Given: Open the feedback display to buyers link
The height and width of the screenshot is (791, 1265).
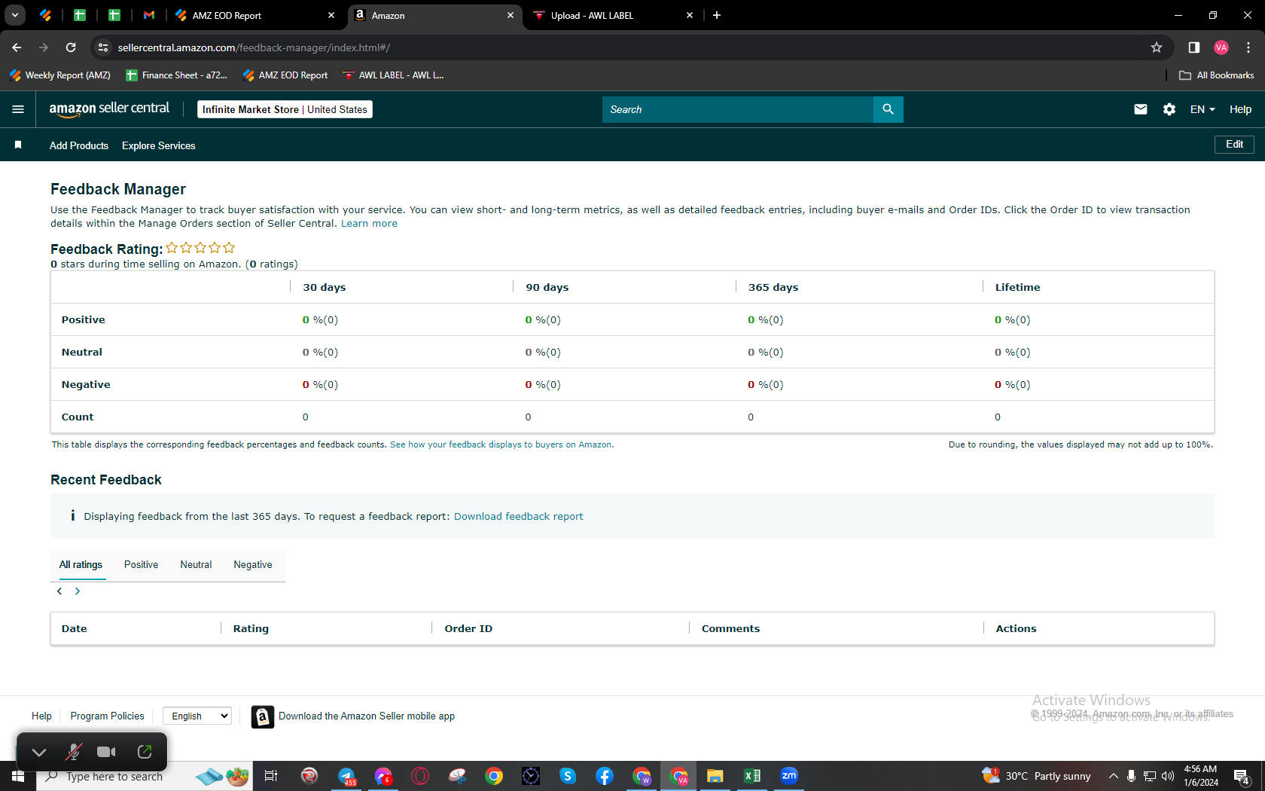Looking at the screenshot, I should pos(502,444).
